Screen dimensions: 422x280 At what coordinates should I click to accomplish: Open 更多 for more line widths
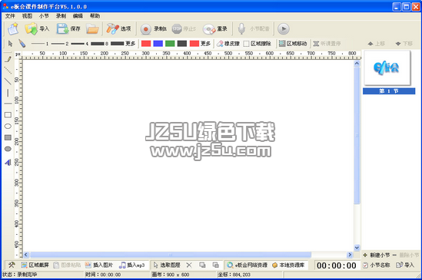[123, 44]
